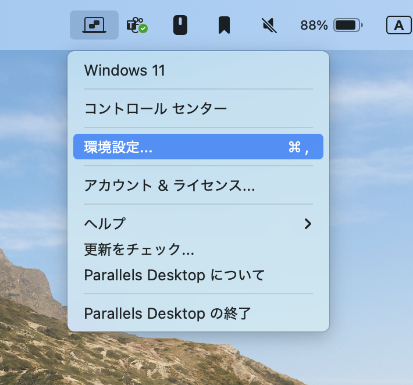Open the ヘルプ submenu entry

[198, 224]
